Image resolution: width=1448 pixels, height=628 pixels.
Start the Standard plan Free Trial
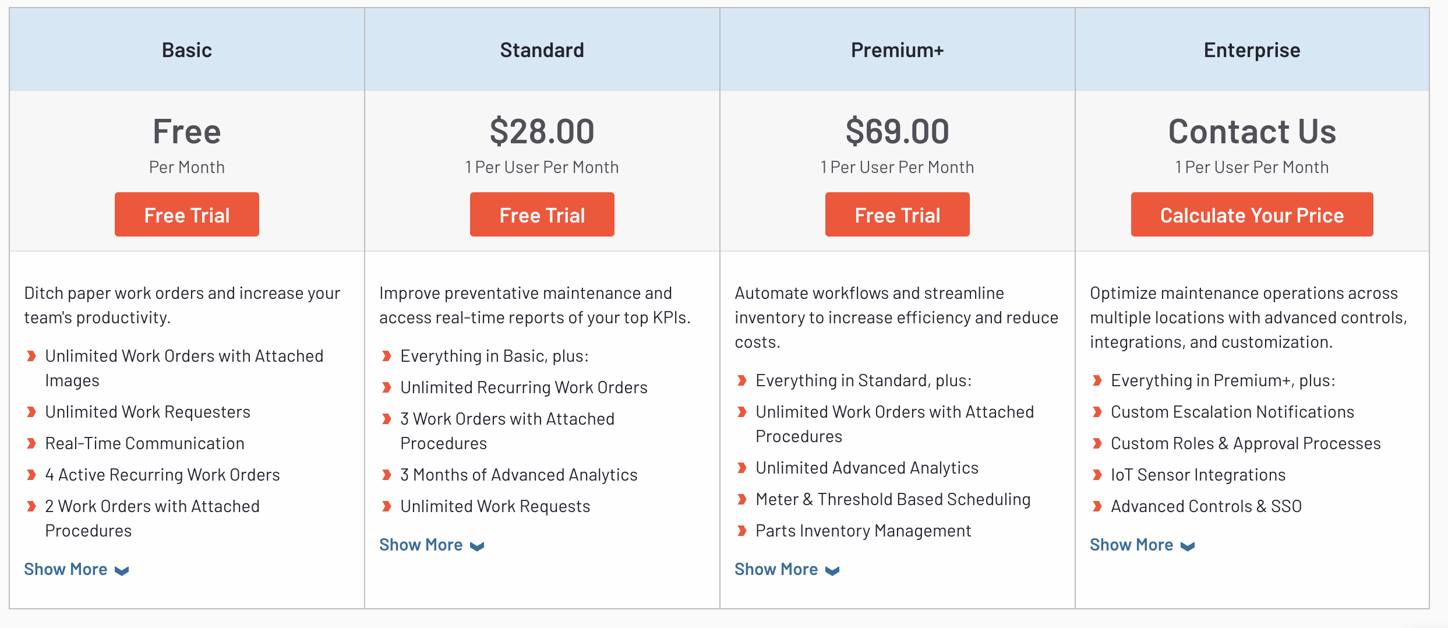click(x=542, y=214)
